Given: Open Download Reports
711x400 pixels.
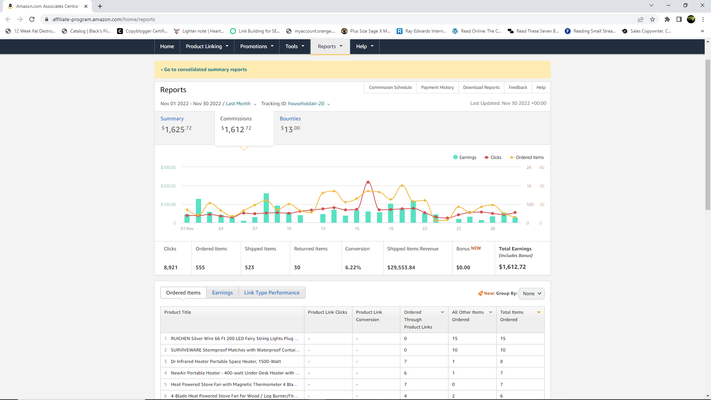Looking at the screenshot, I should pos(481,87).
